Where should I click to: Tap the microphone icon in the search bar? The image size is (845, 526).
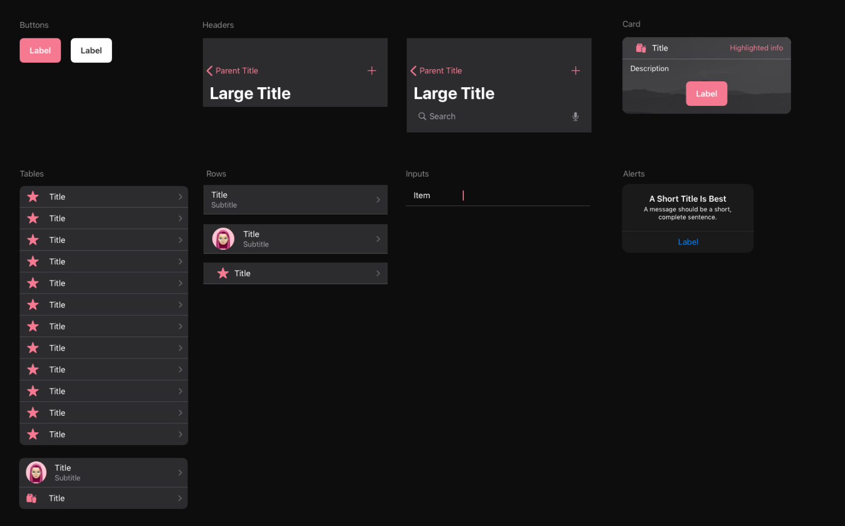pos(575,117)
